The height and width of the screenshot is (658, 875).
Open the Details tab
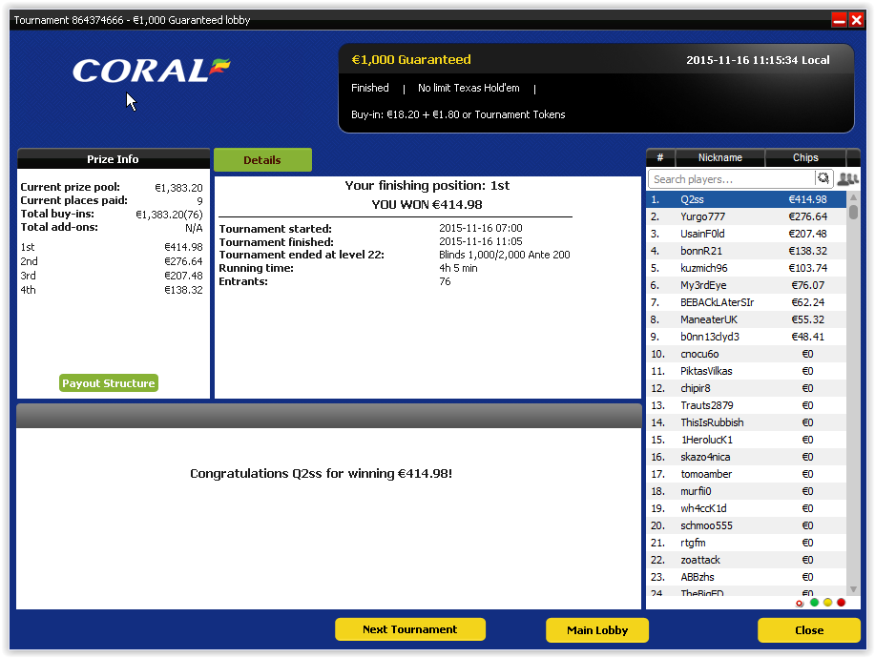click(262, 160)
